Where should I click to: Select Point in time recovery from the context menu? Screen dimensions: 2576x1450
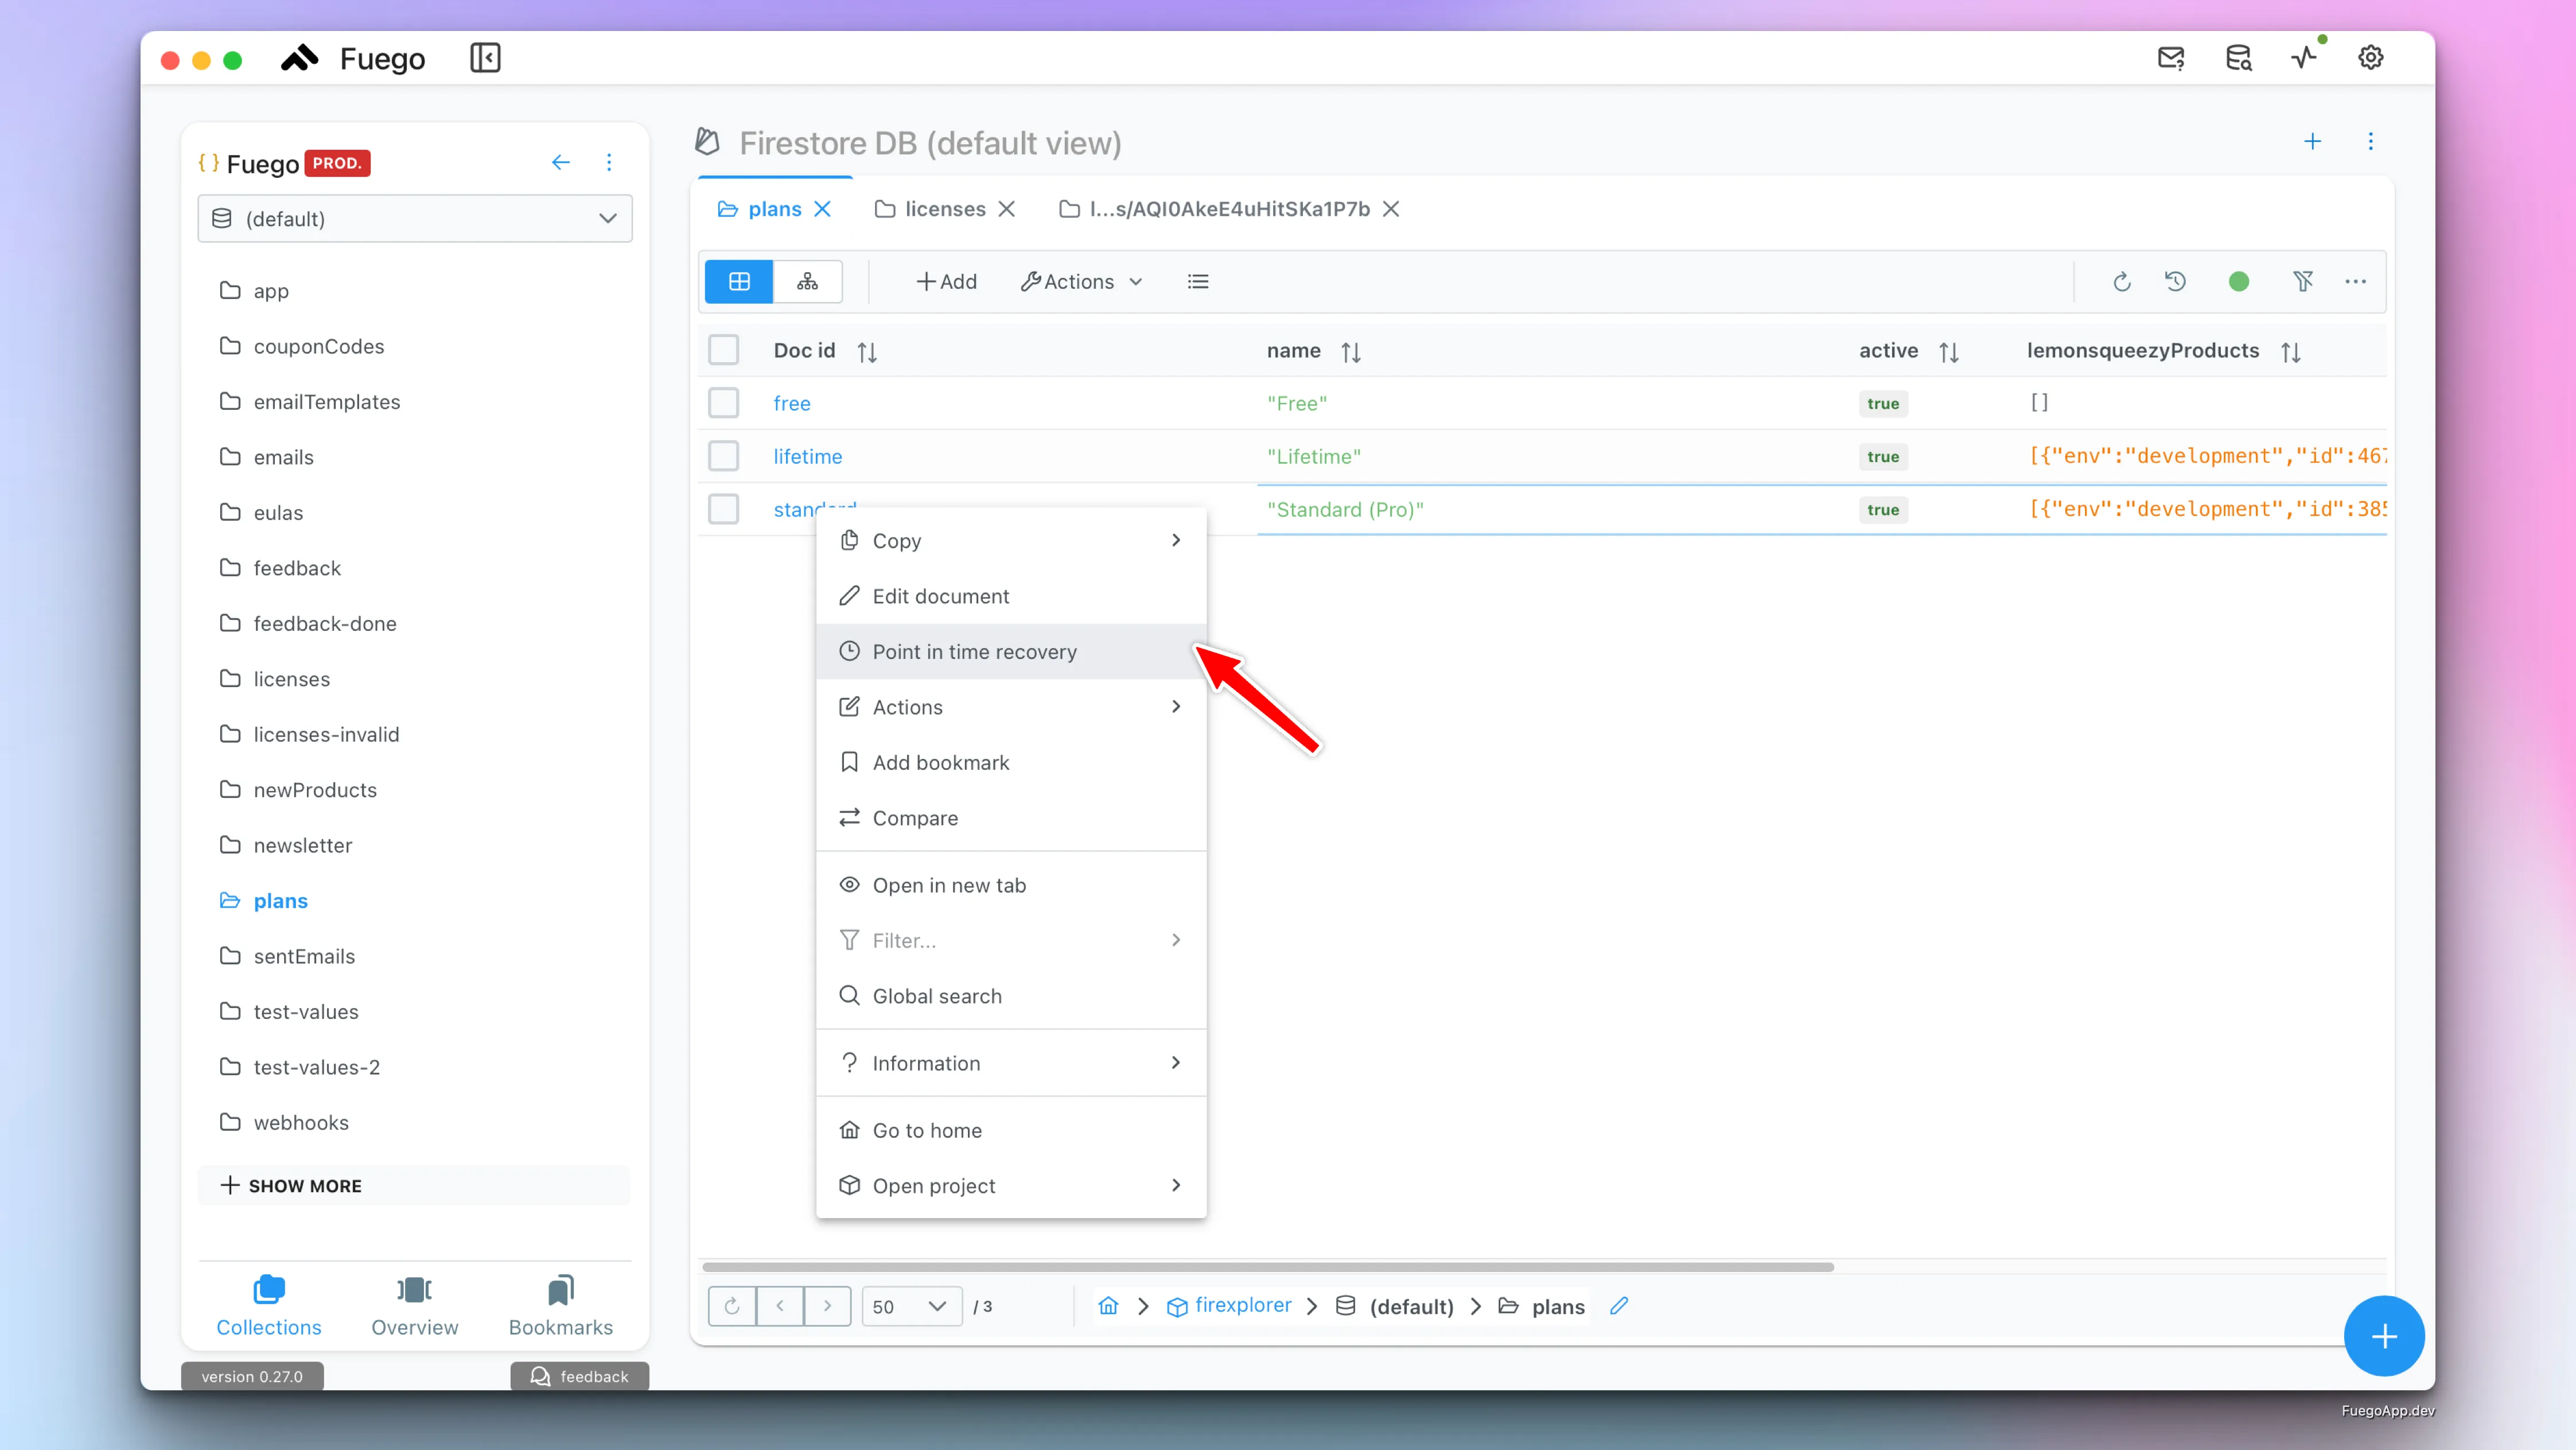pyautogui.click(x=975, y=650)
